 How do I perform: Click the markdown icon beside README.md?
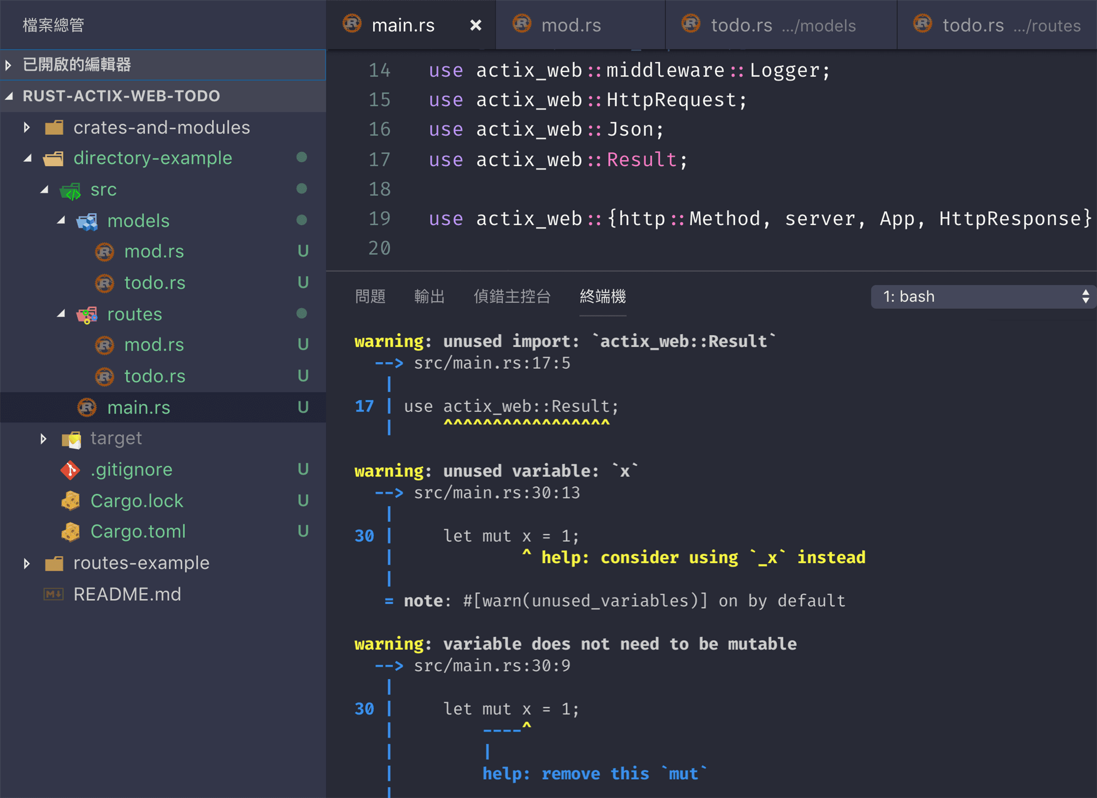[x=52, y=594]
